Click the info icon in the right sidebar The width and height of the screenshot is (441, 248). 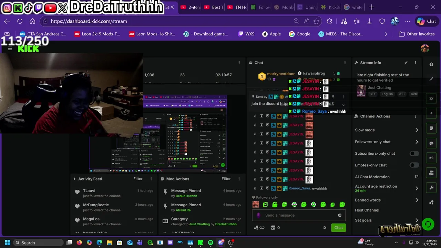tap(431, 64)
